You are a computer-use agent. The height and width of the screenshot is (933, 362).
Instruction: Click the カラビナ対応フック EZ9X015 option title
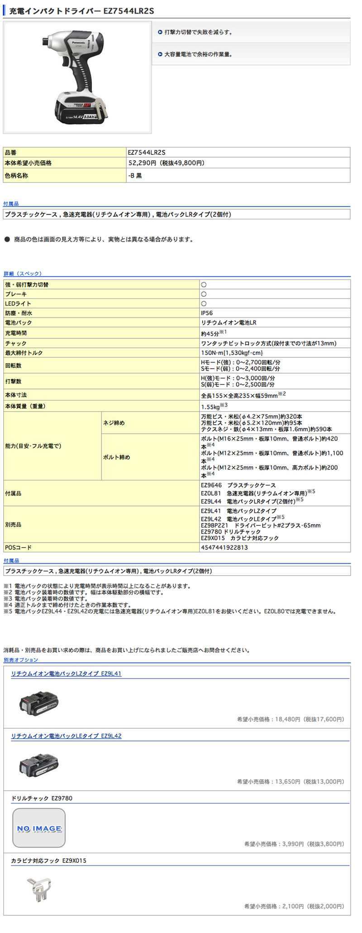(x=48, y=861)
